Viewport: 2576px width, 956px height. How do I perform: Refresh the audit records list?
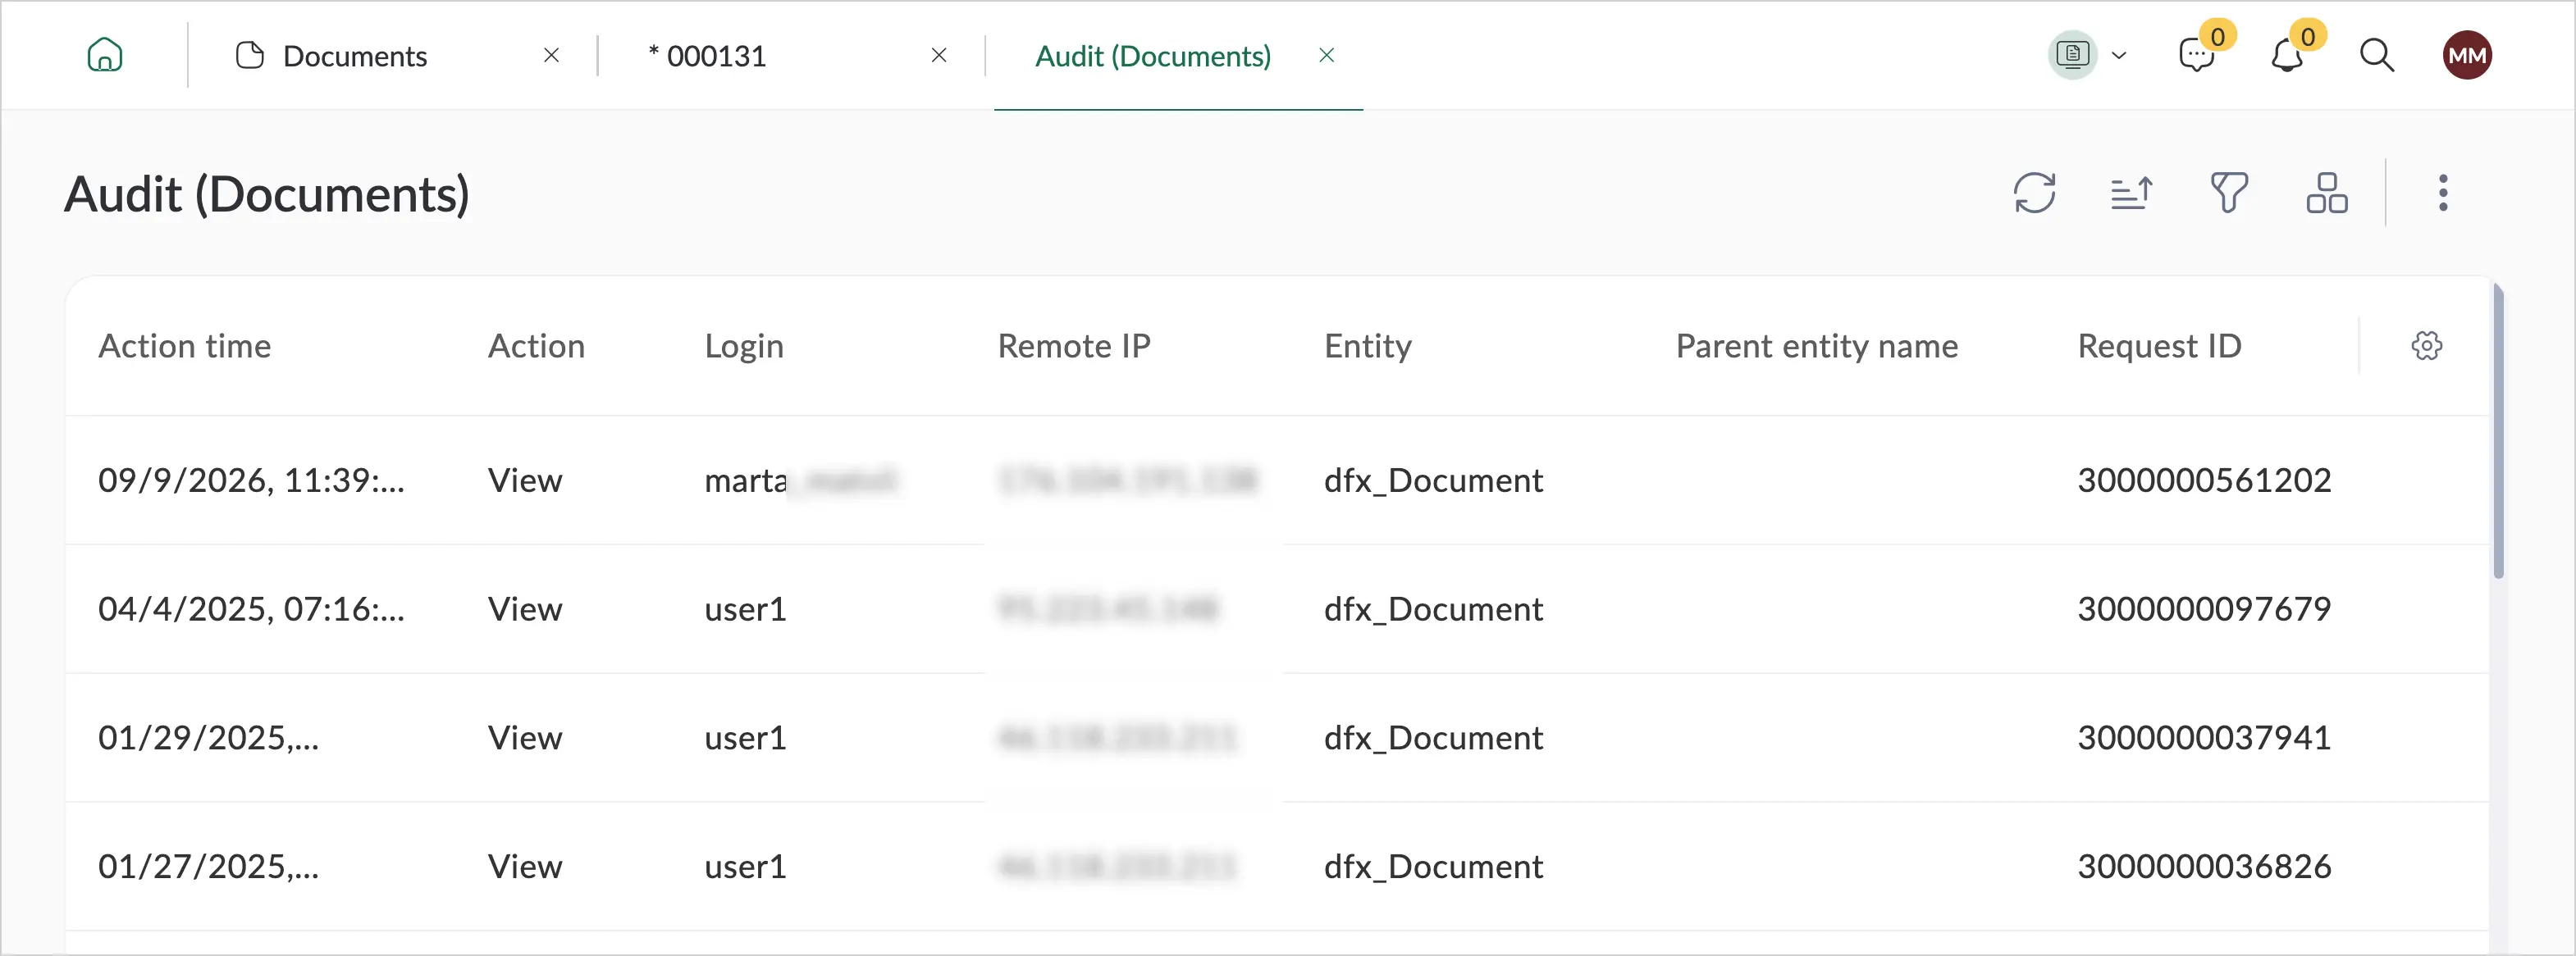point(2034,193)
